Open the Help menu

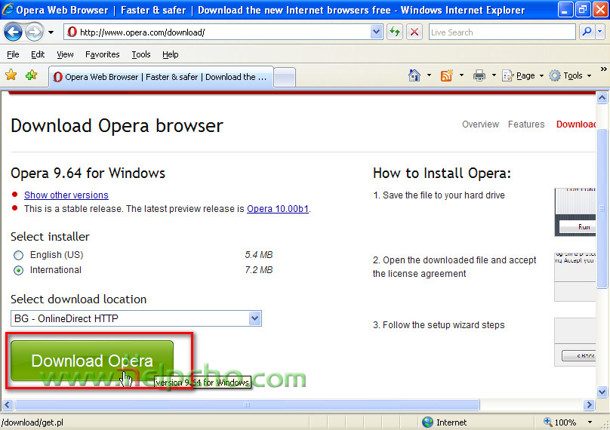171,54
